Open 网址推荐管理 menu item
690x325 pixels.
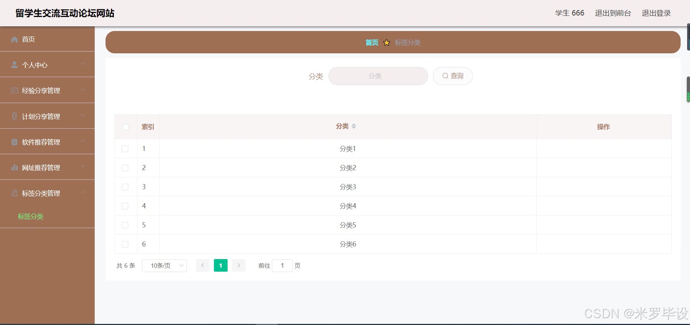coord(47,167)
